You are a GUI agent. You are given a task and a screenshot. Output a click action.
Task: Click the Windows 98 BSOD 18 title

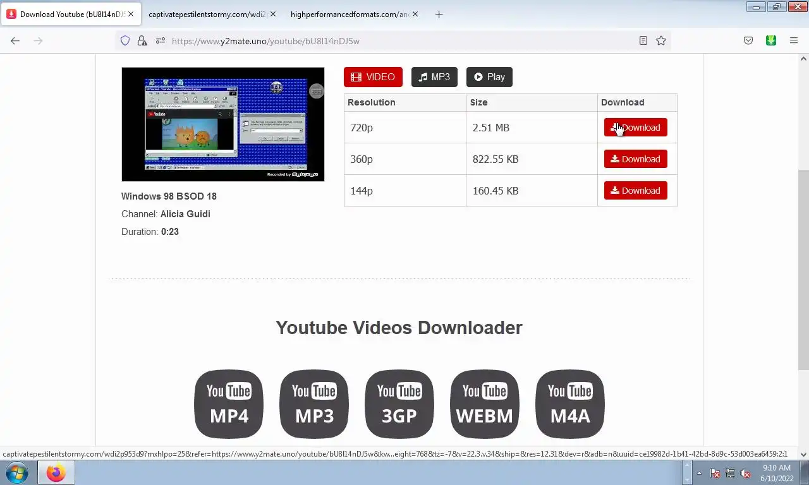(169, 196)
